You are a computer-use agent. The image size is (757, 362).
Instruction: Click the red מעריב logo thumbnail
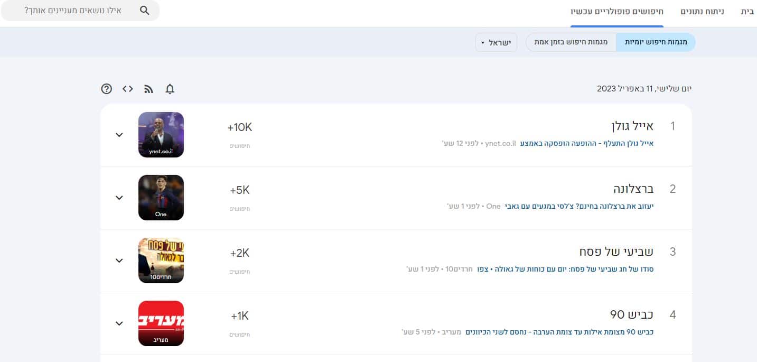click(x=161, y=323)
